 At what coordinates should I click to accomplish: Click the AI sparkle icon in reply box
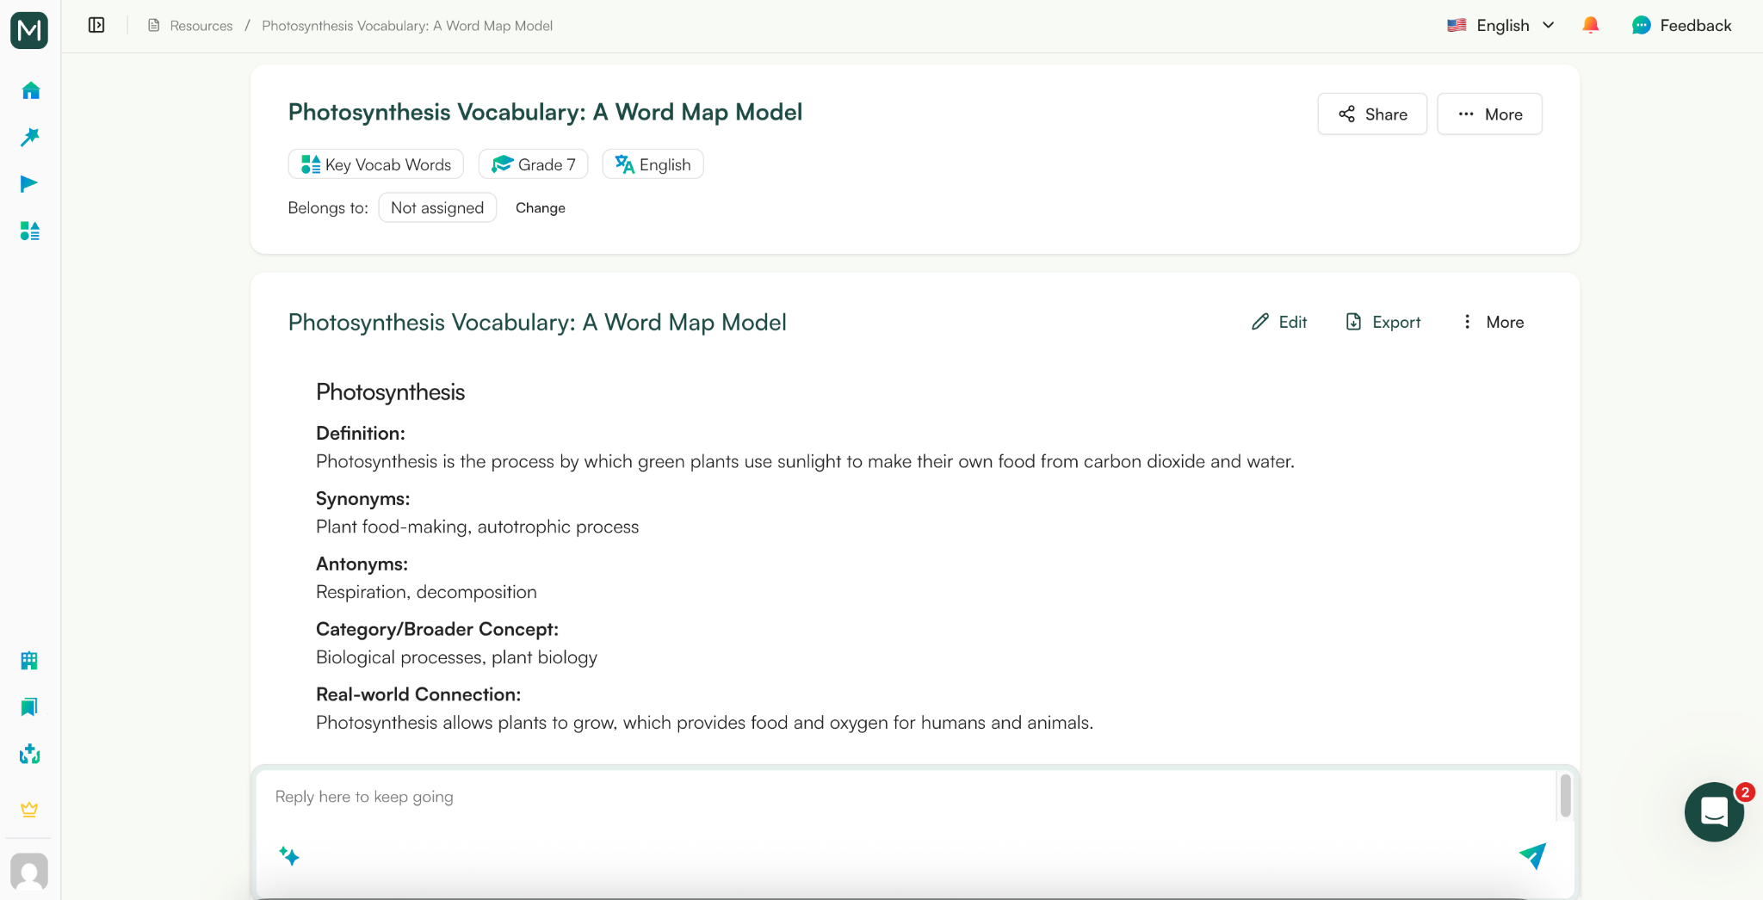(290, 856)
